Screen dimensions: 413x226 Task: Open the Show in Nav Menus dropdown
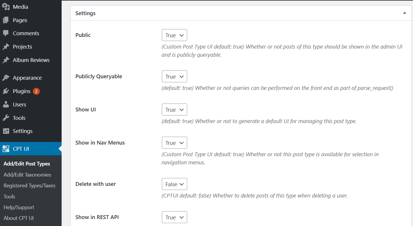pyautogui.click(x=174, y=143)
